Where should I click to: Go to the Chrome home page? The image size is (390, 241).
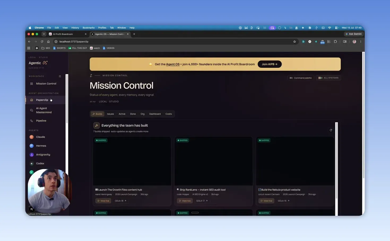pyautogui.click(x=48, y=42)
